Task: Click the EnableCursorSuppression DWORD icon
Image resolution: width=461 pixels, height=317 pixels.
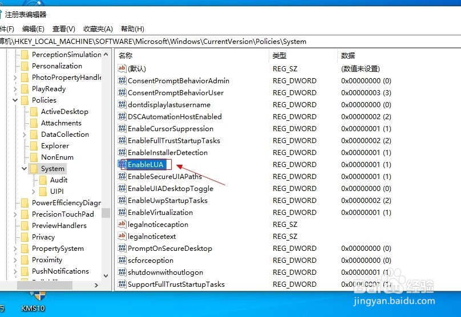Action: pos(122,128)
